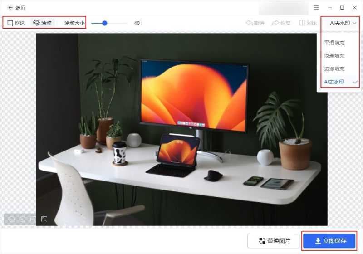The height and width of the screenshot is (254, 363).
Task: Minimize the application window
Action: tap(330, 8)
